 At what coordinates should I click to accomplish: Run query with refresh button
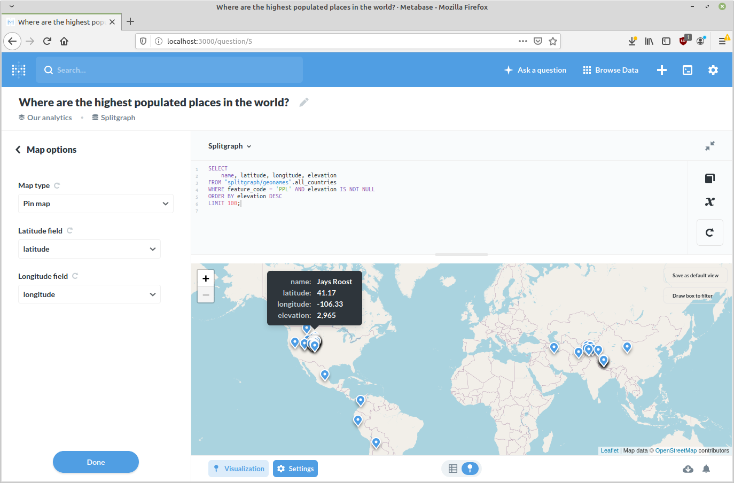click(x=710, y=232)
